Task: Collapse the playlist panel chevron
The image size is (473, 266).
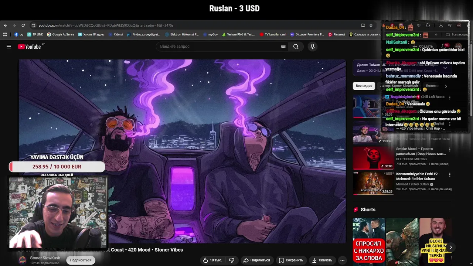Action: point(445,68)
